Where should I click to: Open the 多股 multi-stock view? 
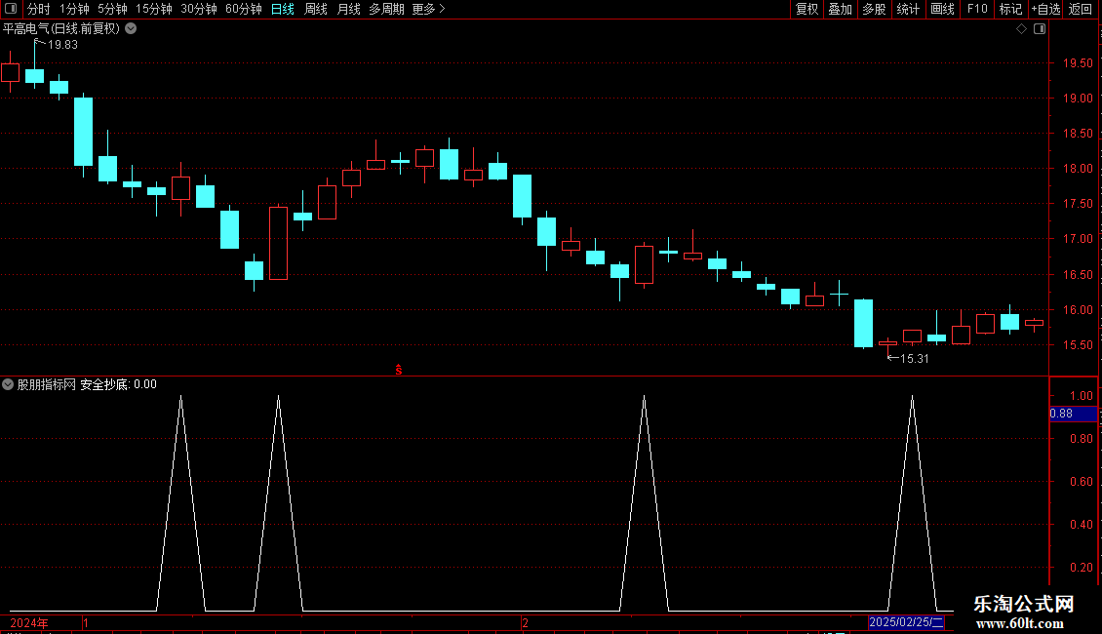pos(874,9)
